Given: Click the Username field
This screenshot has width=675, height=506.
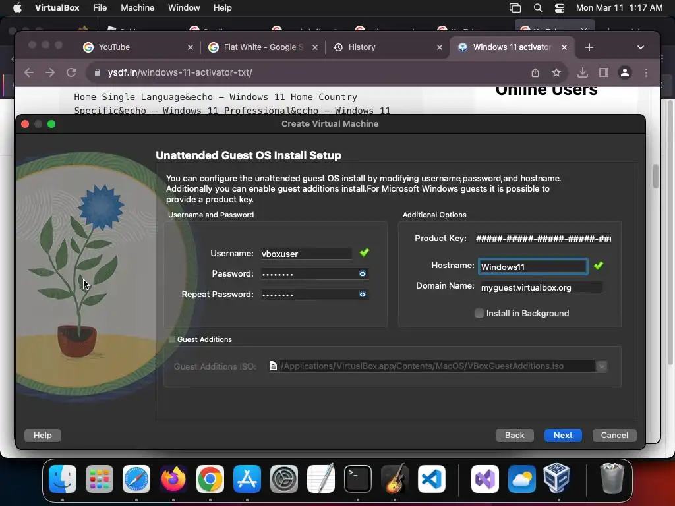Looking at the screenshot, I should (306, 254).
